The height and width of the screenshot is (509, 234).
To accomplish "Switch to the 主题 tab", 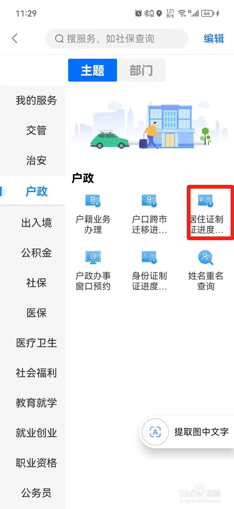I will [x=93, y=70].
